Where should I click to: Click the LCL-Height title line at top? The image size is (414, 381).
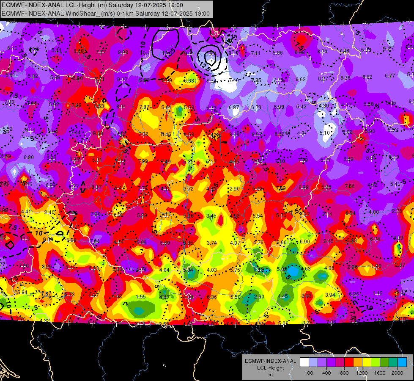(93, 5)
